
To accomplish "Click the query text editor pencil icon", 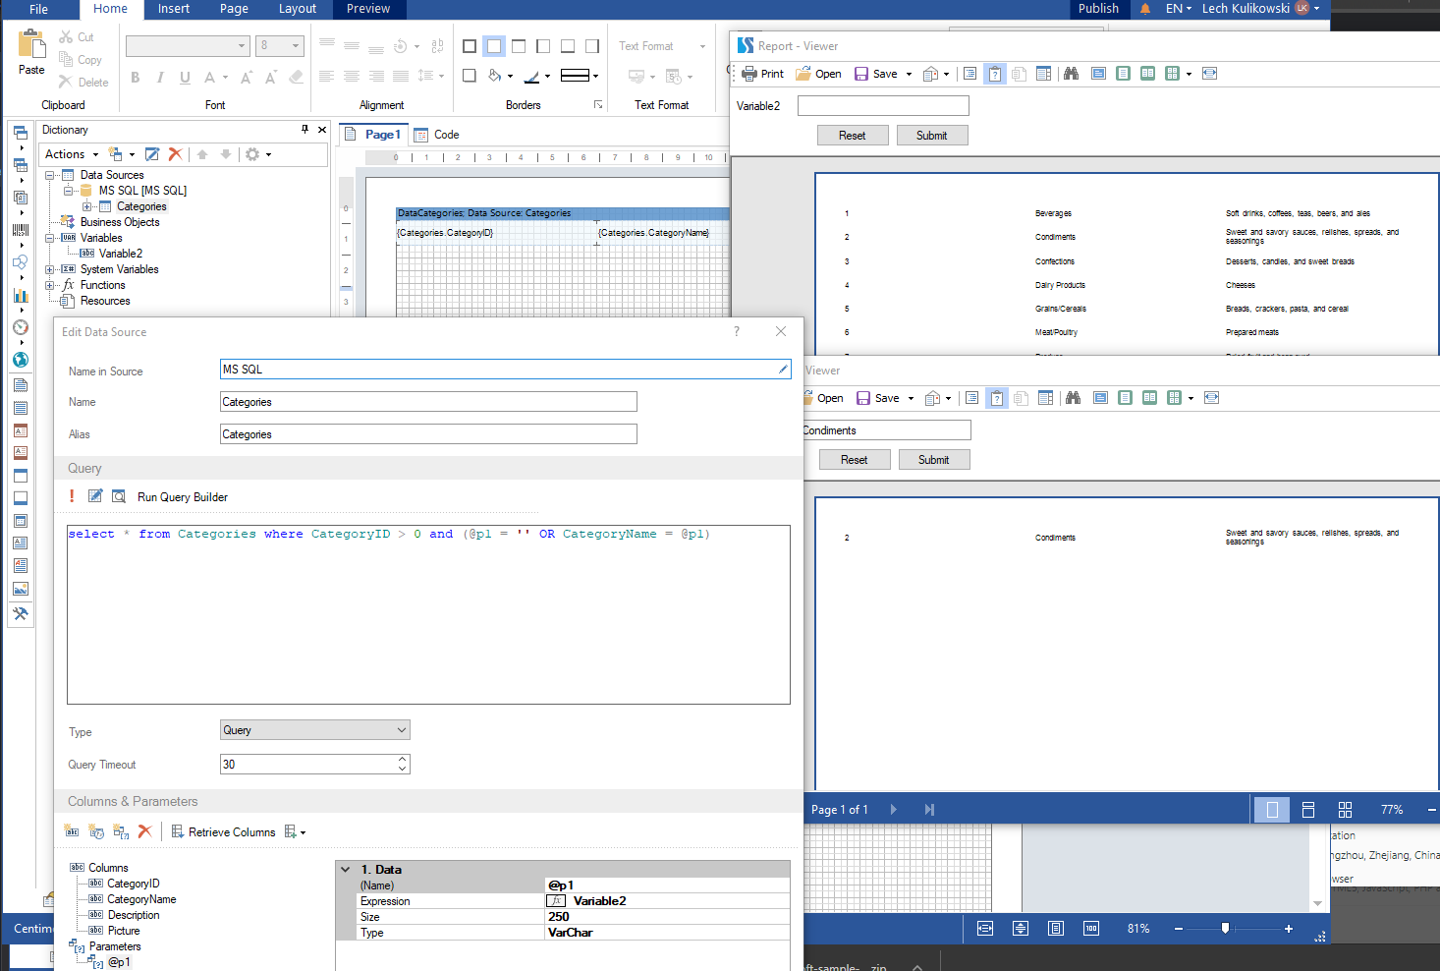I will 95,496.
